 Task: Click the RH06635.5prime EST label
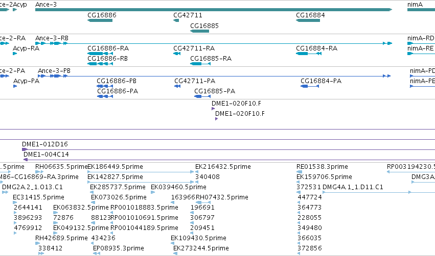click(x=61, y=167)
